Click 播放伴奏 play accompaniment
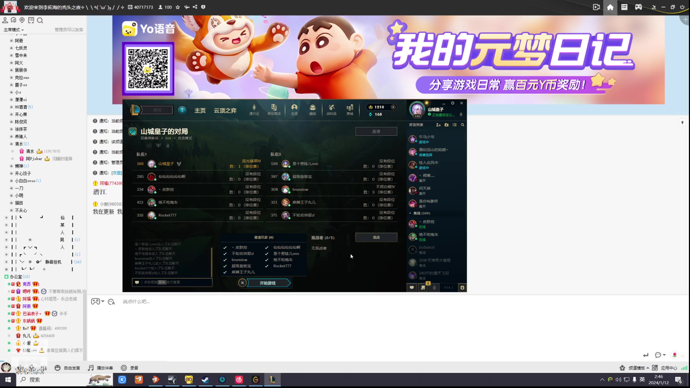This screenshot has height=388, width=690. [x=101, y=368]
